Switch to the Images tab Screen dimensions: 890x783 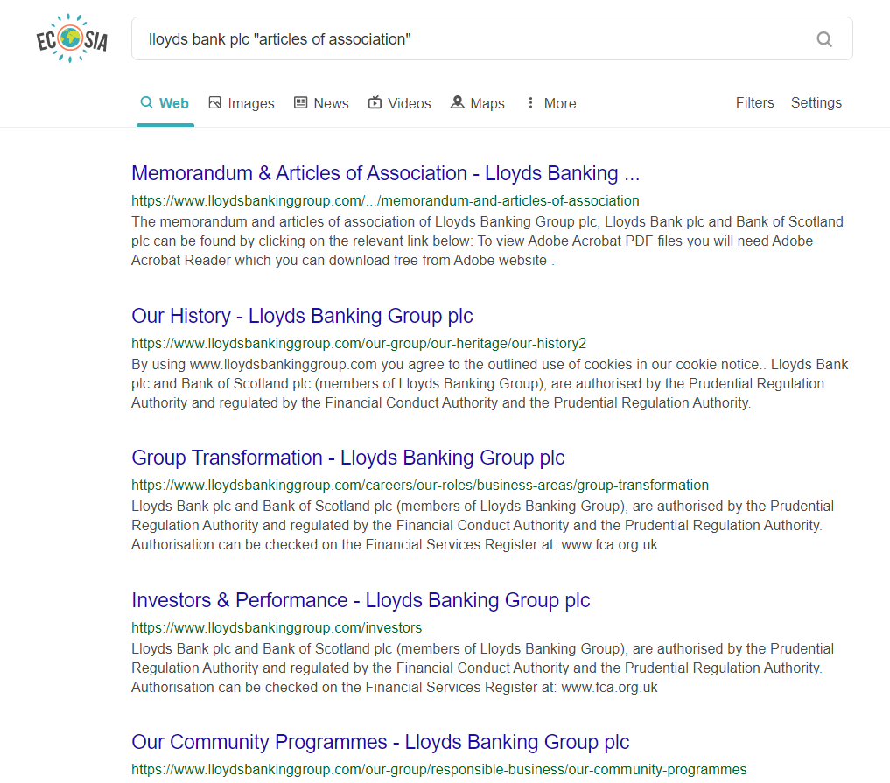click(x=242, y=103)
